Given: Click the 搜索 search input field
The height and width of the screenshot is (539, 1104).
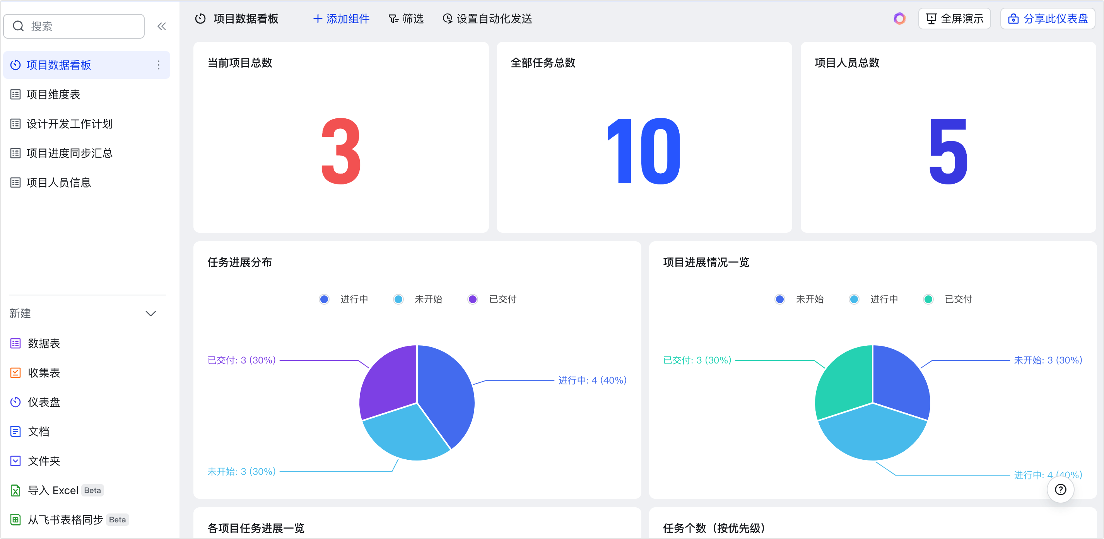Looking at the screenshot, I should pyautogui.click(x=74, y=26).
